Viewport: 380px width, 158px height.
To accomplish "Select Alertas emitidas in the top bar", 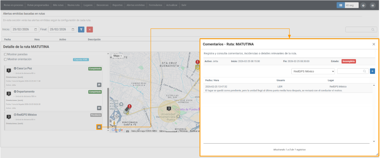I will 136,5.
